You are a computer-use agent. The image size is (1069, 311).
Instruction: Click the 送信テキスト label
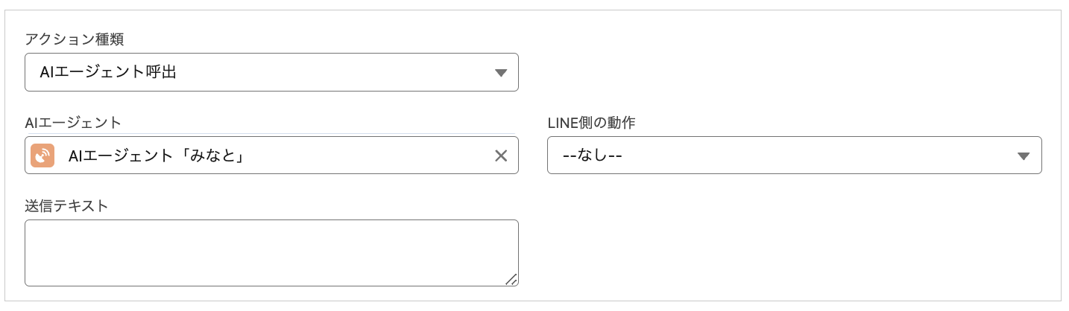(x=66, y=205)
